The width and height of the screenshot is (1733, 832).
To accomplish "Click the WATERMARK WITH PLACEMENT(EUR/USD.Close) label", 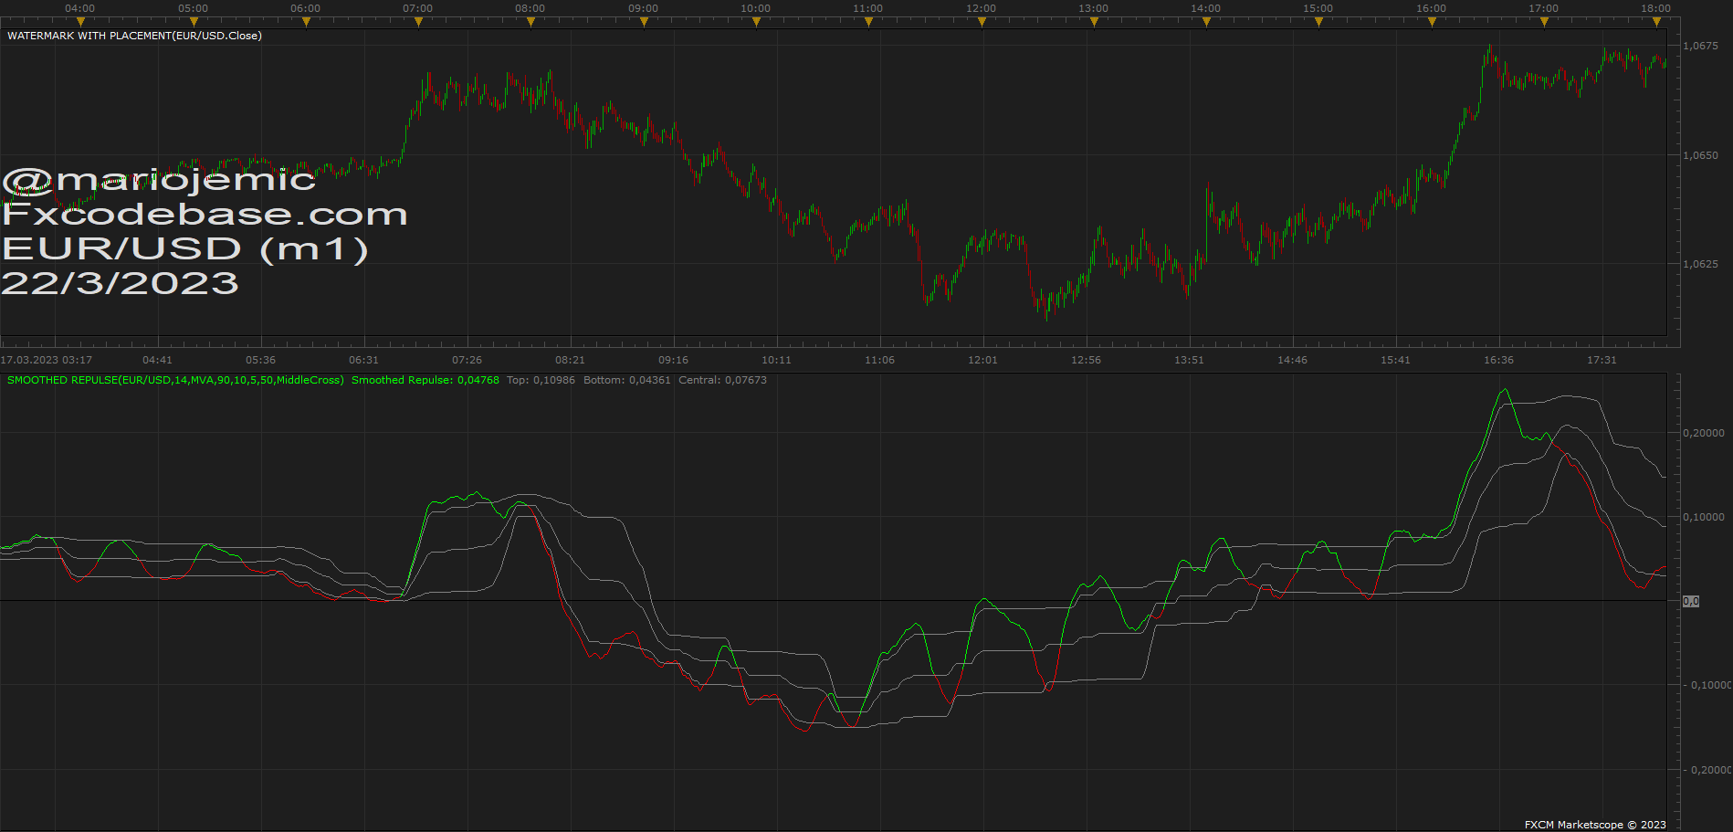I will click(134, 36).
